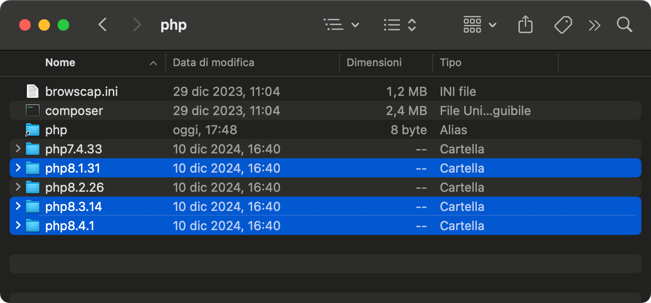Click the Tags icon

[563, 24]
